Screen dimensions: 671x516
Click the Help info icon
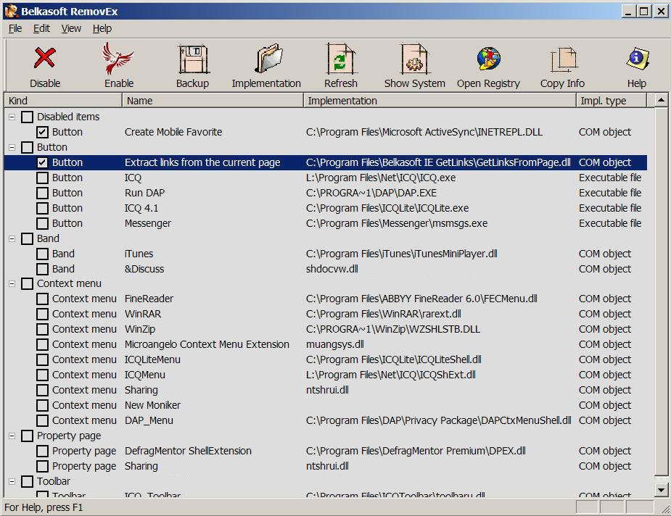point(637,58)
